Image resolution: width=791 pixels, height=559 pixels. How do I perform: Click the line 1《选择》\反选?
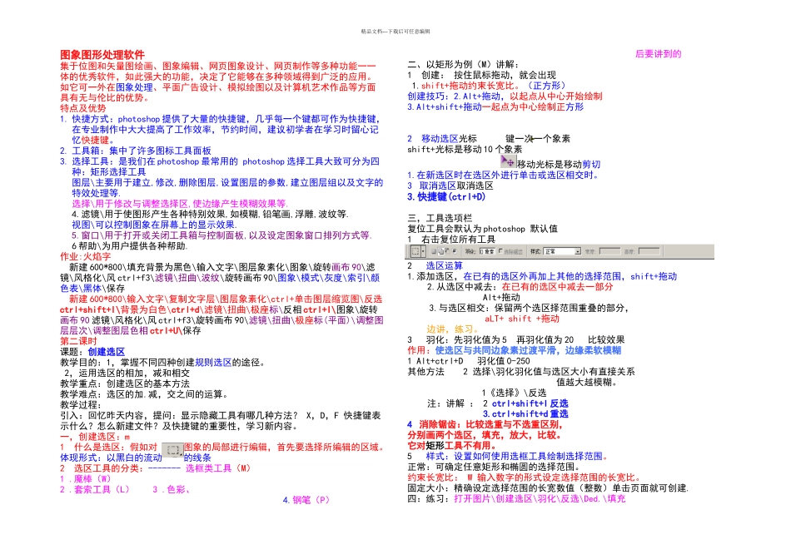pyautogui.click(x=514, y=393)
